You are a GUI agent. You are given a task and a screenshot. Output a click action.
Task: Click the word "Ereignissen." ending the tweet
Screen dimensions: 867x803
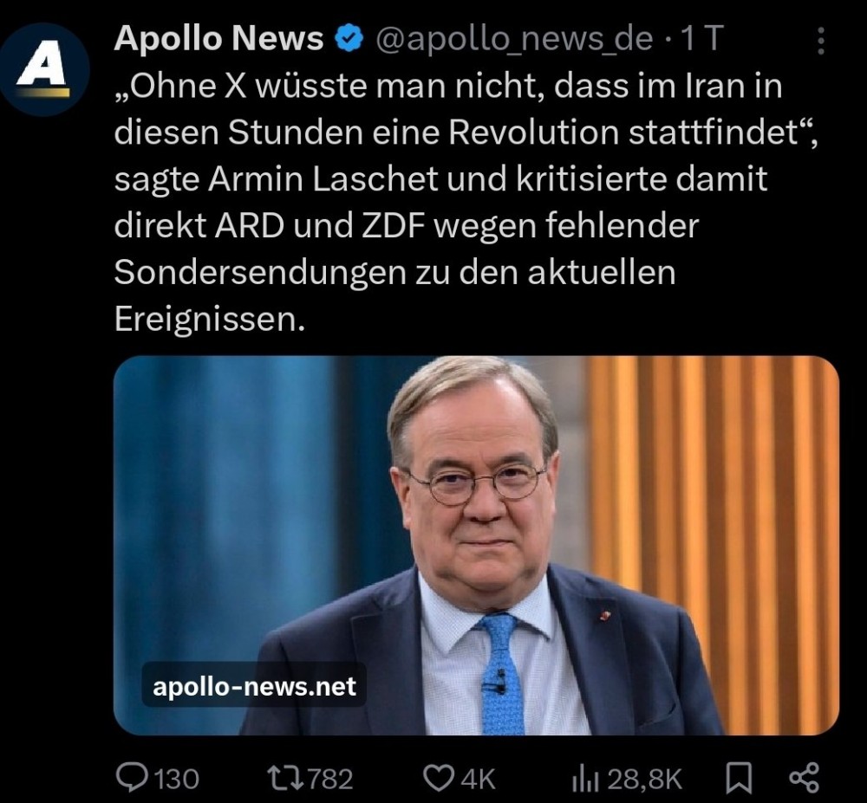(x=211, y=320)
